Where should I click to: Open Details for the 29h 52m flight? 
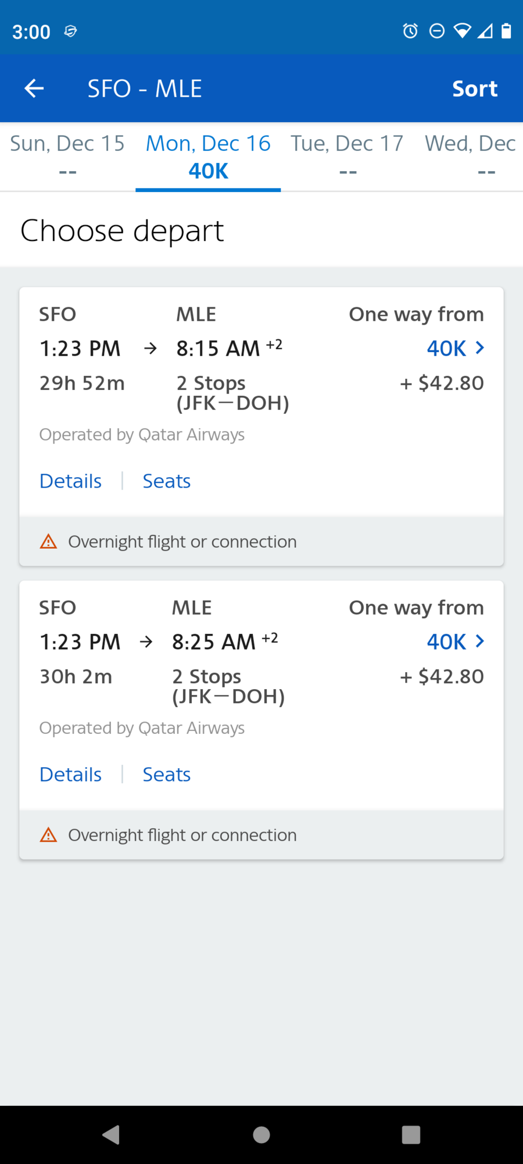70,481
